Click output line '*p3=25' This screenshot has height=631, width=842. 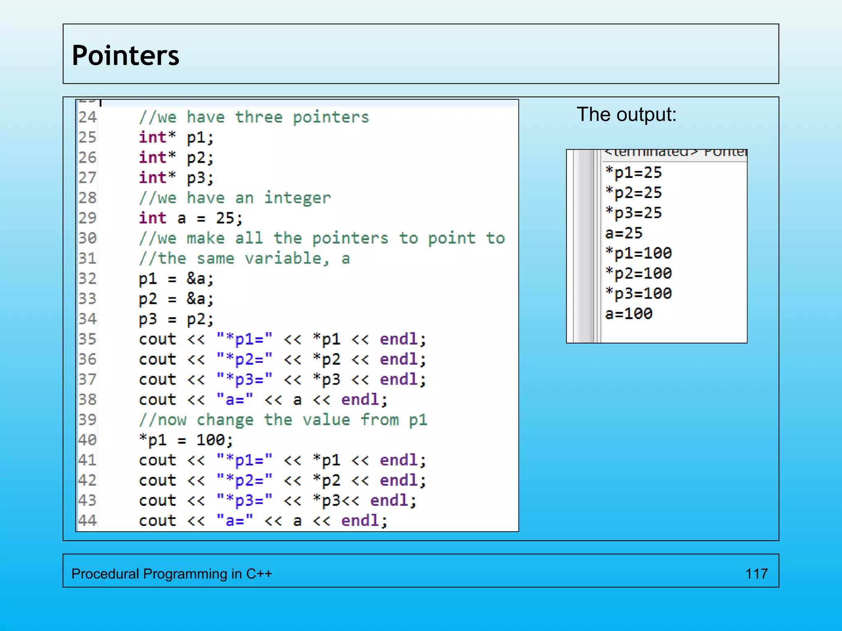pos(634,213)
